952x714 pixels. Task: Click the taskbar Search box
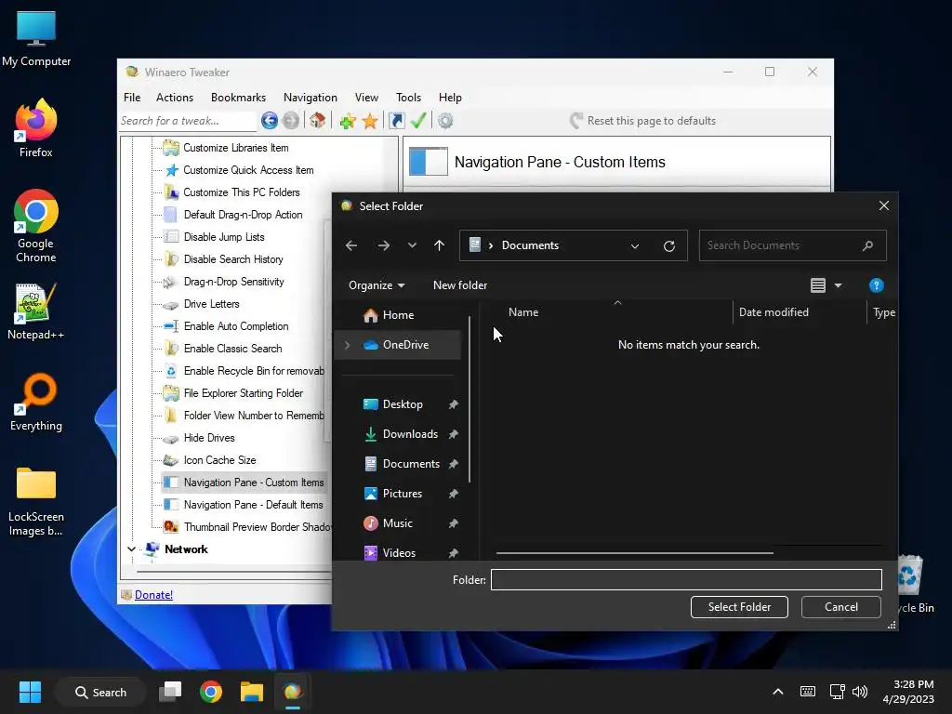(x=100, y=692)
